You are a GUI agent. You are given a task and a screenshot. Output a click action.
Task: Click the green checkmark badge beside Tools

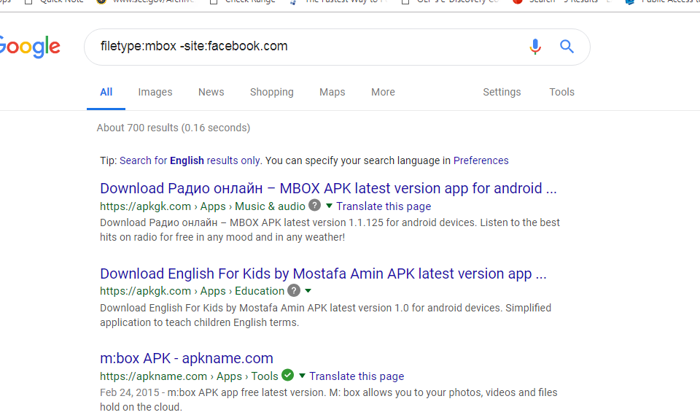288,375
